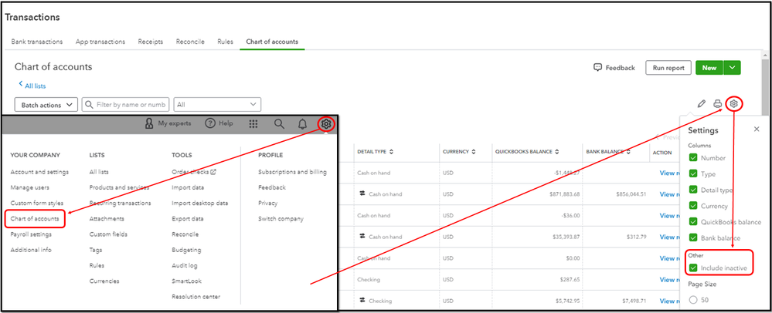Open the Receipts tab
Viewport: 772px width, 313px height.
pyautogui.click(x=151, y=42)
